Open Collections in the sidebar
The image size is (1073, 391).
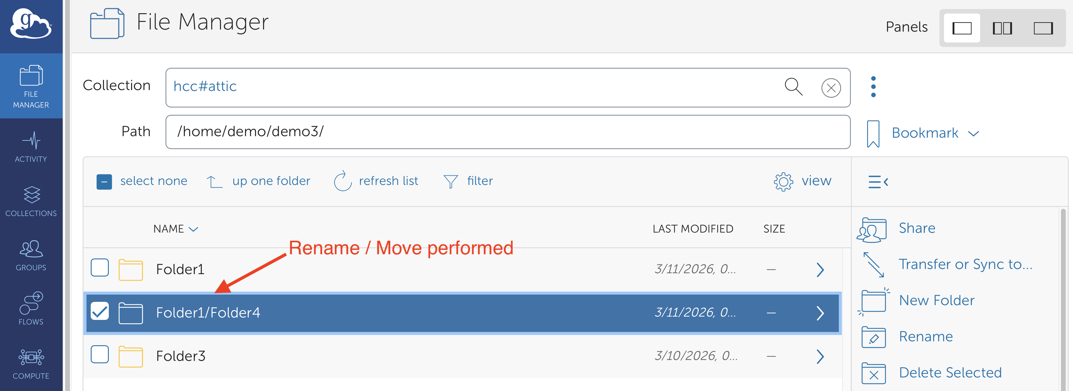pyautogui.click(x=31, y=201)
